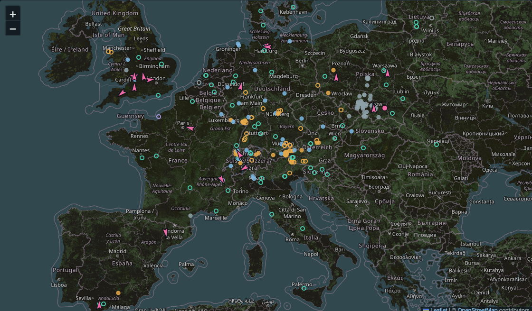Select the orange dot marker in Andalucía
The width and height of the screenshot is (532, 311).
[x=118, y=293]
